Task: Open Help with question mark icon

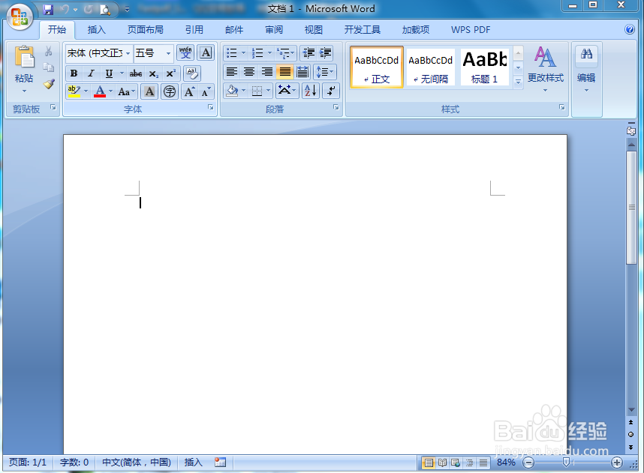Action: [x=629, y=29]
